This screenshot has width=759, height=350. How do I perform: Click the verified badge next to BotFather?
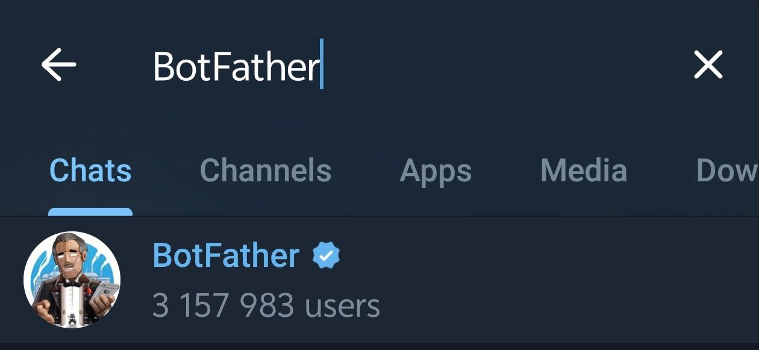[326, 256]
